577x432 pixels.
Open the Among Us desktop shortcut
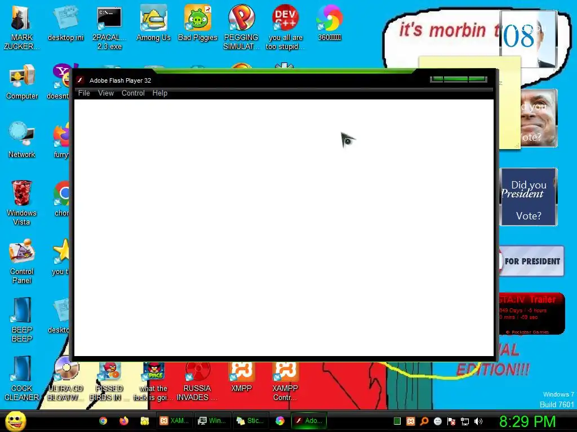point(153,23)
